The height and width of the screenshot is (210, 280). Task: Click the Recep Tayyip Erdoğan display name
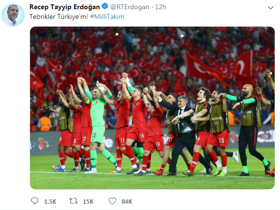[64, 7]
